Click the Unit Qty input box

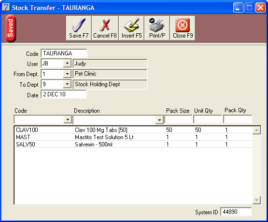click(208, 119)
